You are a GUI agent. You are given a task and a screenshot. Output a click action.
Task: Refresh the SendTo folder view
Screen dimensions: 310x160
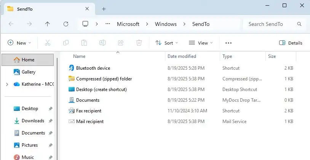coord(66,24)
